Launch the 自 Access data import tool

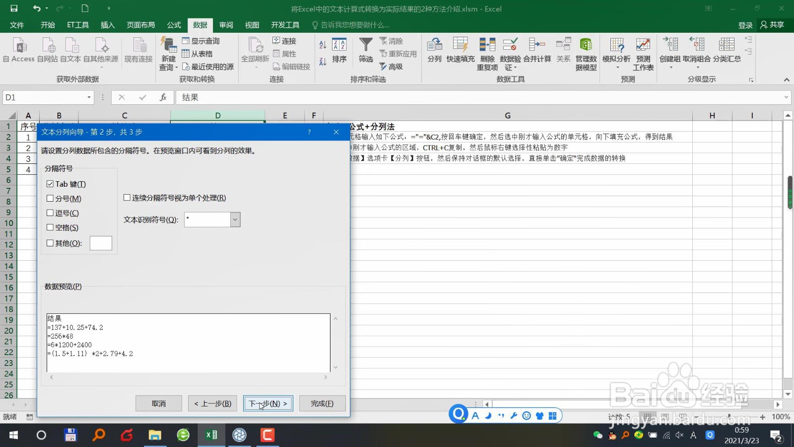click(x=20, y=52)
